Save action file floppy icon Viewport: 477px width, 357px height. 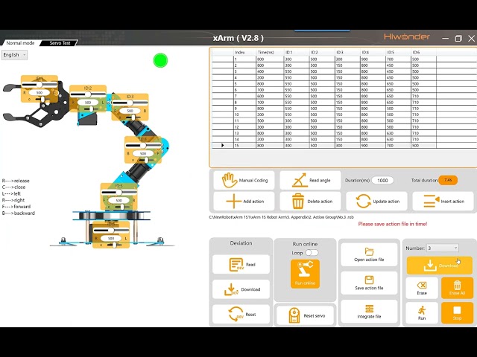(369, 280)
